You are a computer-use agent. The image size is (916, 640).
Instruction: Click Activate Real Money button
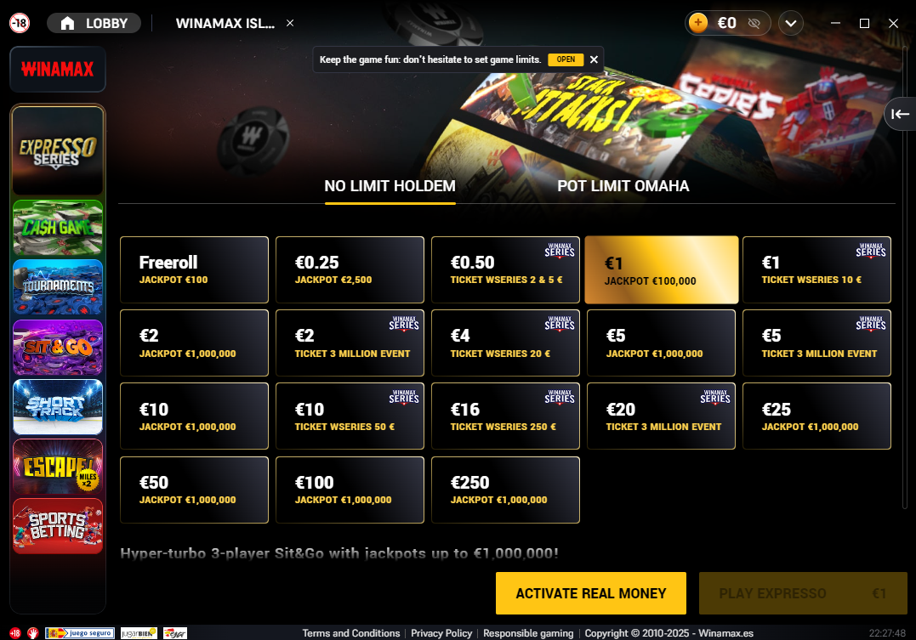pos(590,593)
